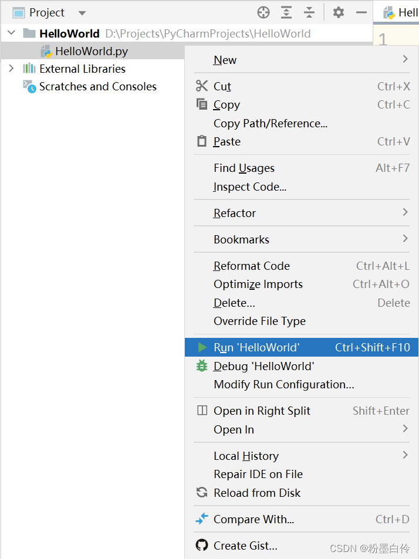Select Open in Right Split entry
This screenshot has width=419, height=559.
coord(302,411)
